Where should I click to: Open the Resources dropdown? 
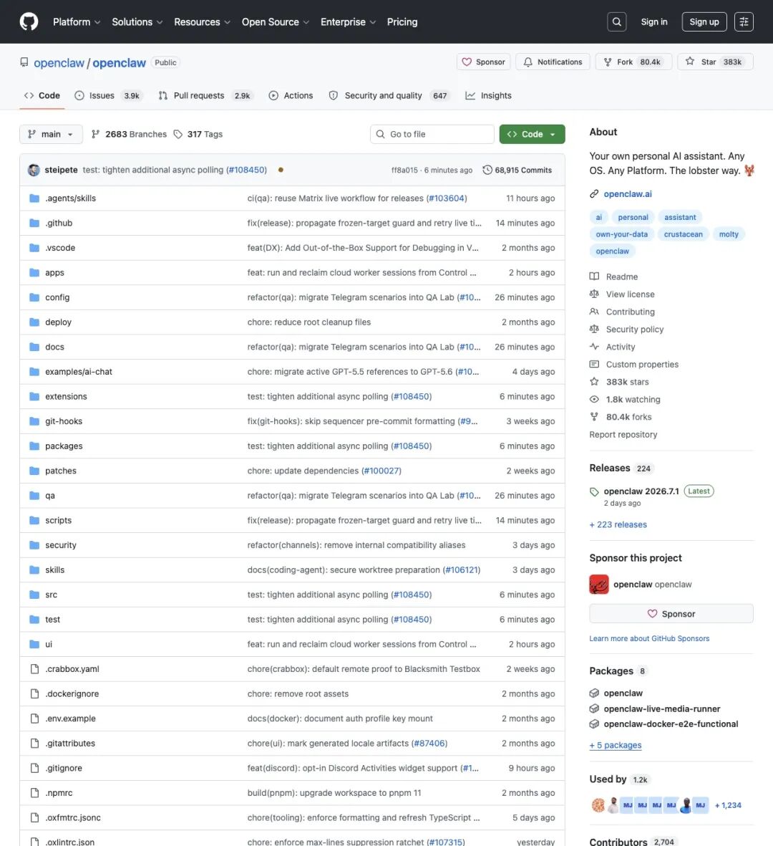pyautogui.click(x=202, y=22)
